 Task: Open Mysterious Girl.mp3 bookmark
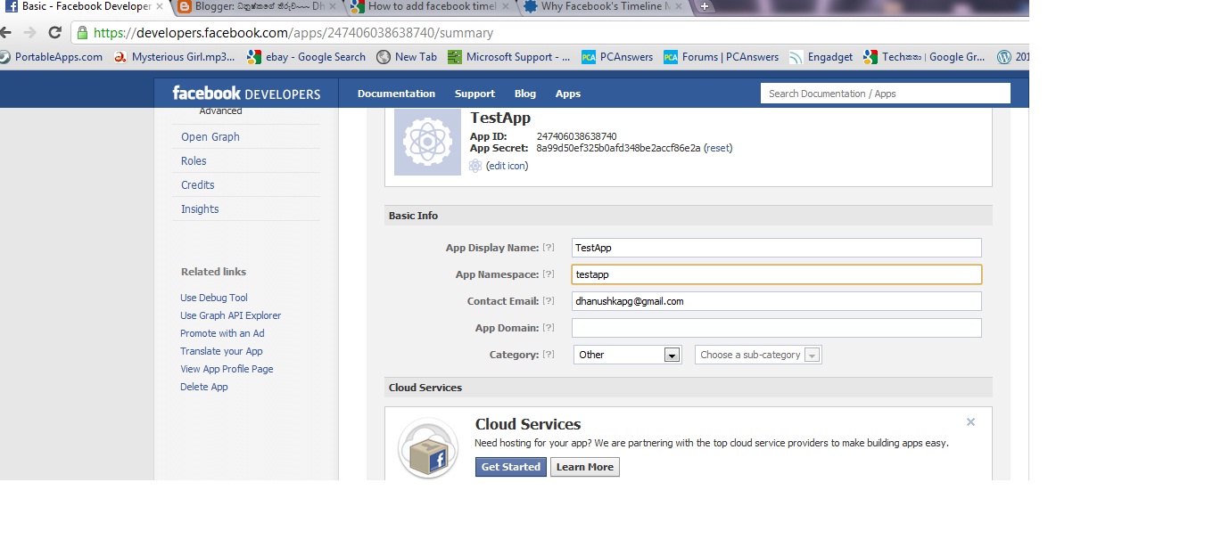click(x=174, y=57)
